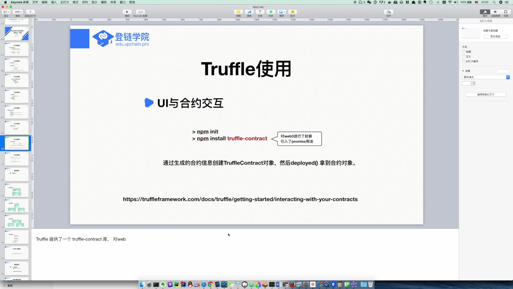Open the Trash in the Dock
513x289 pixels.
pyautogui.click(x=371, y=284)
